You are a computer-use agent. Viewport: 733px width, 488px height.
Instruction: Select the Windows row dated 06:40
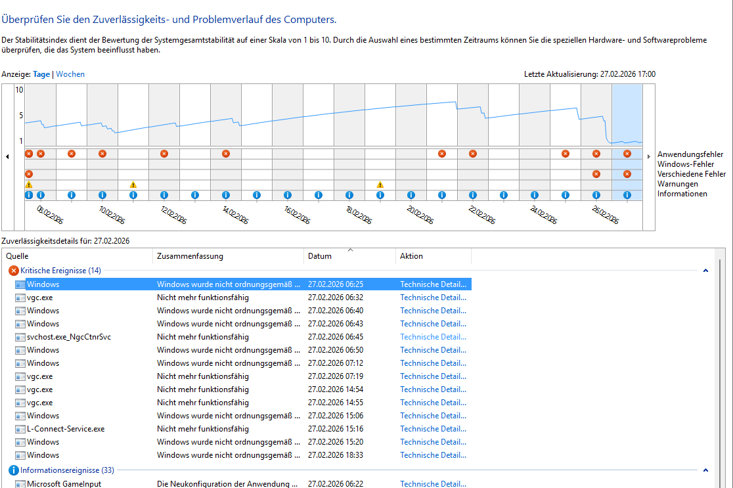pyautogui.click(x=243, y=311)
